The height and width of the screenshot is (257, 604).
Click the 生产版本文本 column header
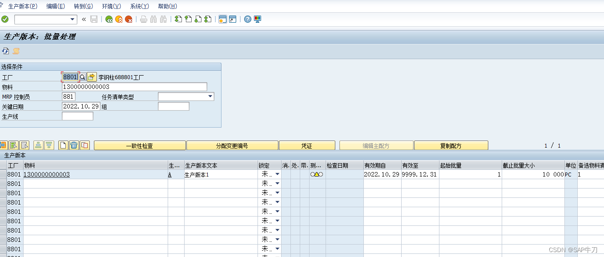[x=221, y=165]
